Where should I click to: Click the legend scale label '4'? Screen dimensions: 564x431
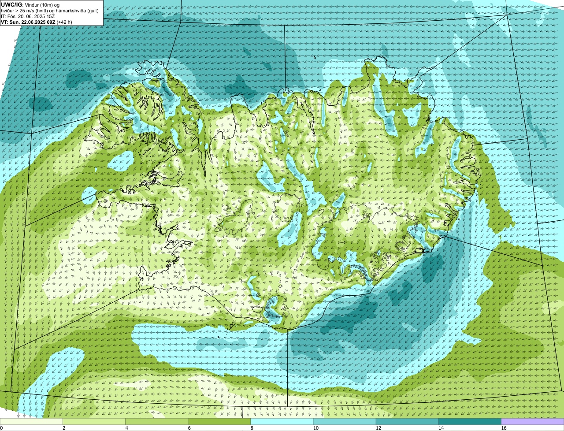click(x=126, y=428)
